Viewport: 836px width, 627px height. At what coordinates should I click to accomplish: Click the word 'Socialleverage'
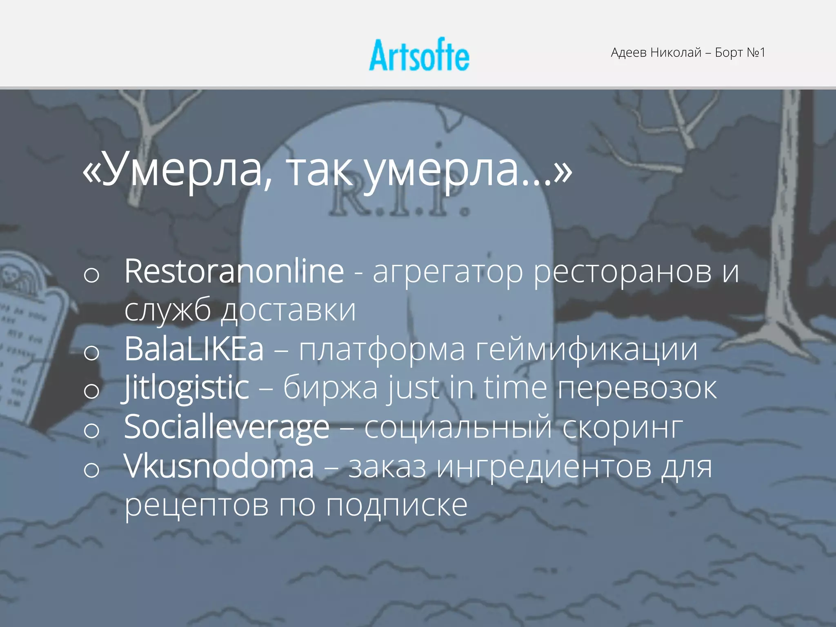227,428
